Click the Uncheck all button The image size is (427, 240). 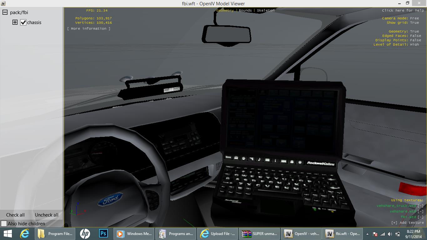[x=47, y=215]
